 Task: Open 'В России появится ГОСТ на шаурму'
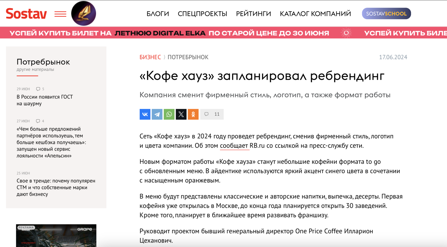pyautogui.click(x=45, y=100)
